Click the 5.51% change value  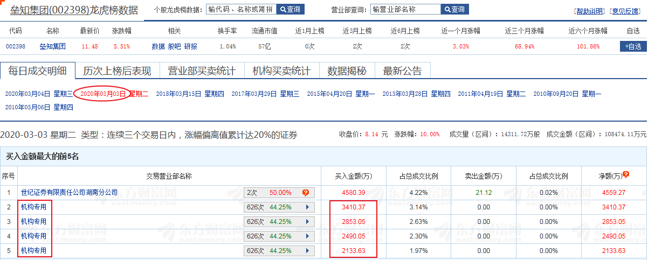click(x=121, y=46)
